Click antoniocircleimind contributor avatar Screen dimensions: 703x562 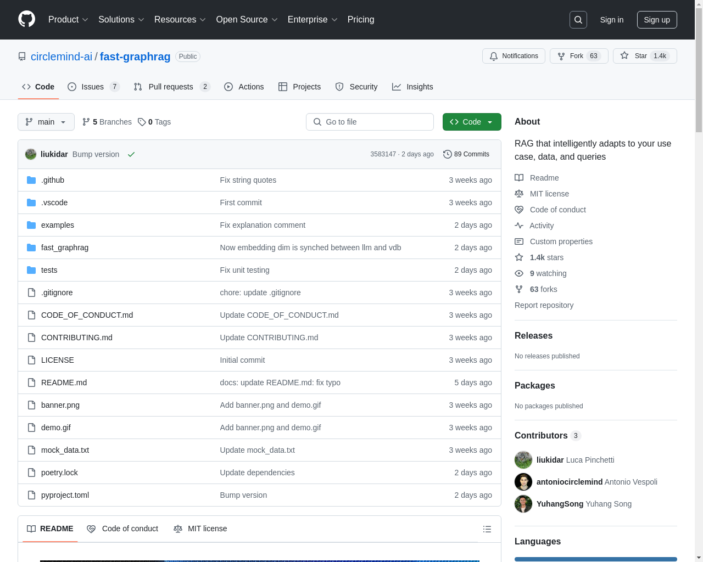click(523, 482)
